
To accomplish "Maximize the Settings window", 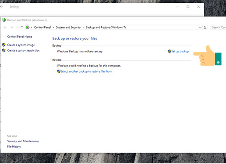I will click(x=188, y=7).
